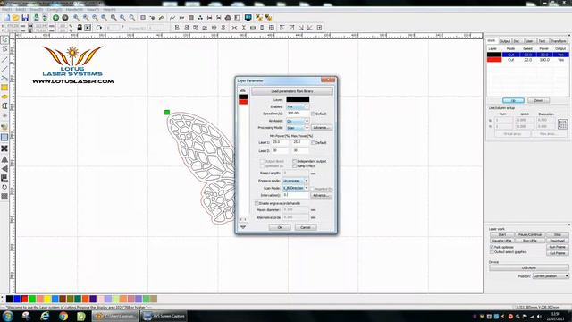Click the green Import icon in toolbar
572x322 pixels.
point(36,18)
